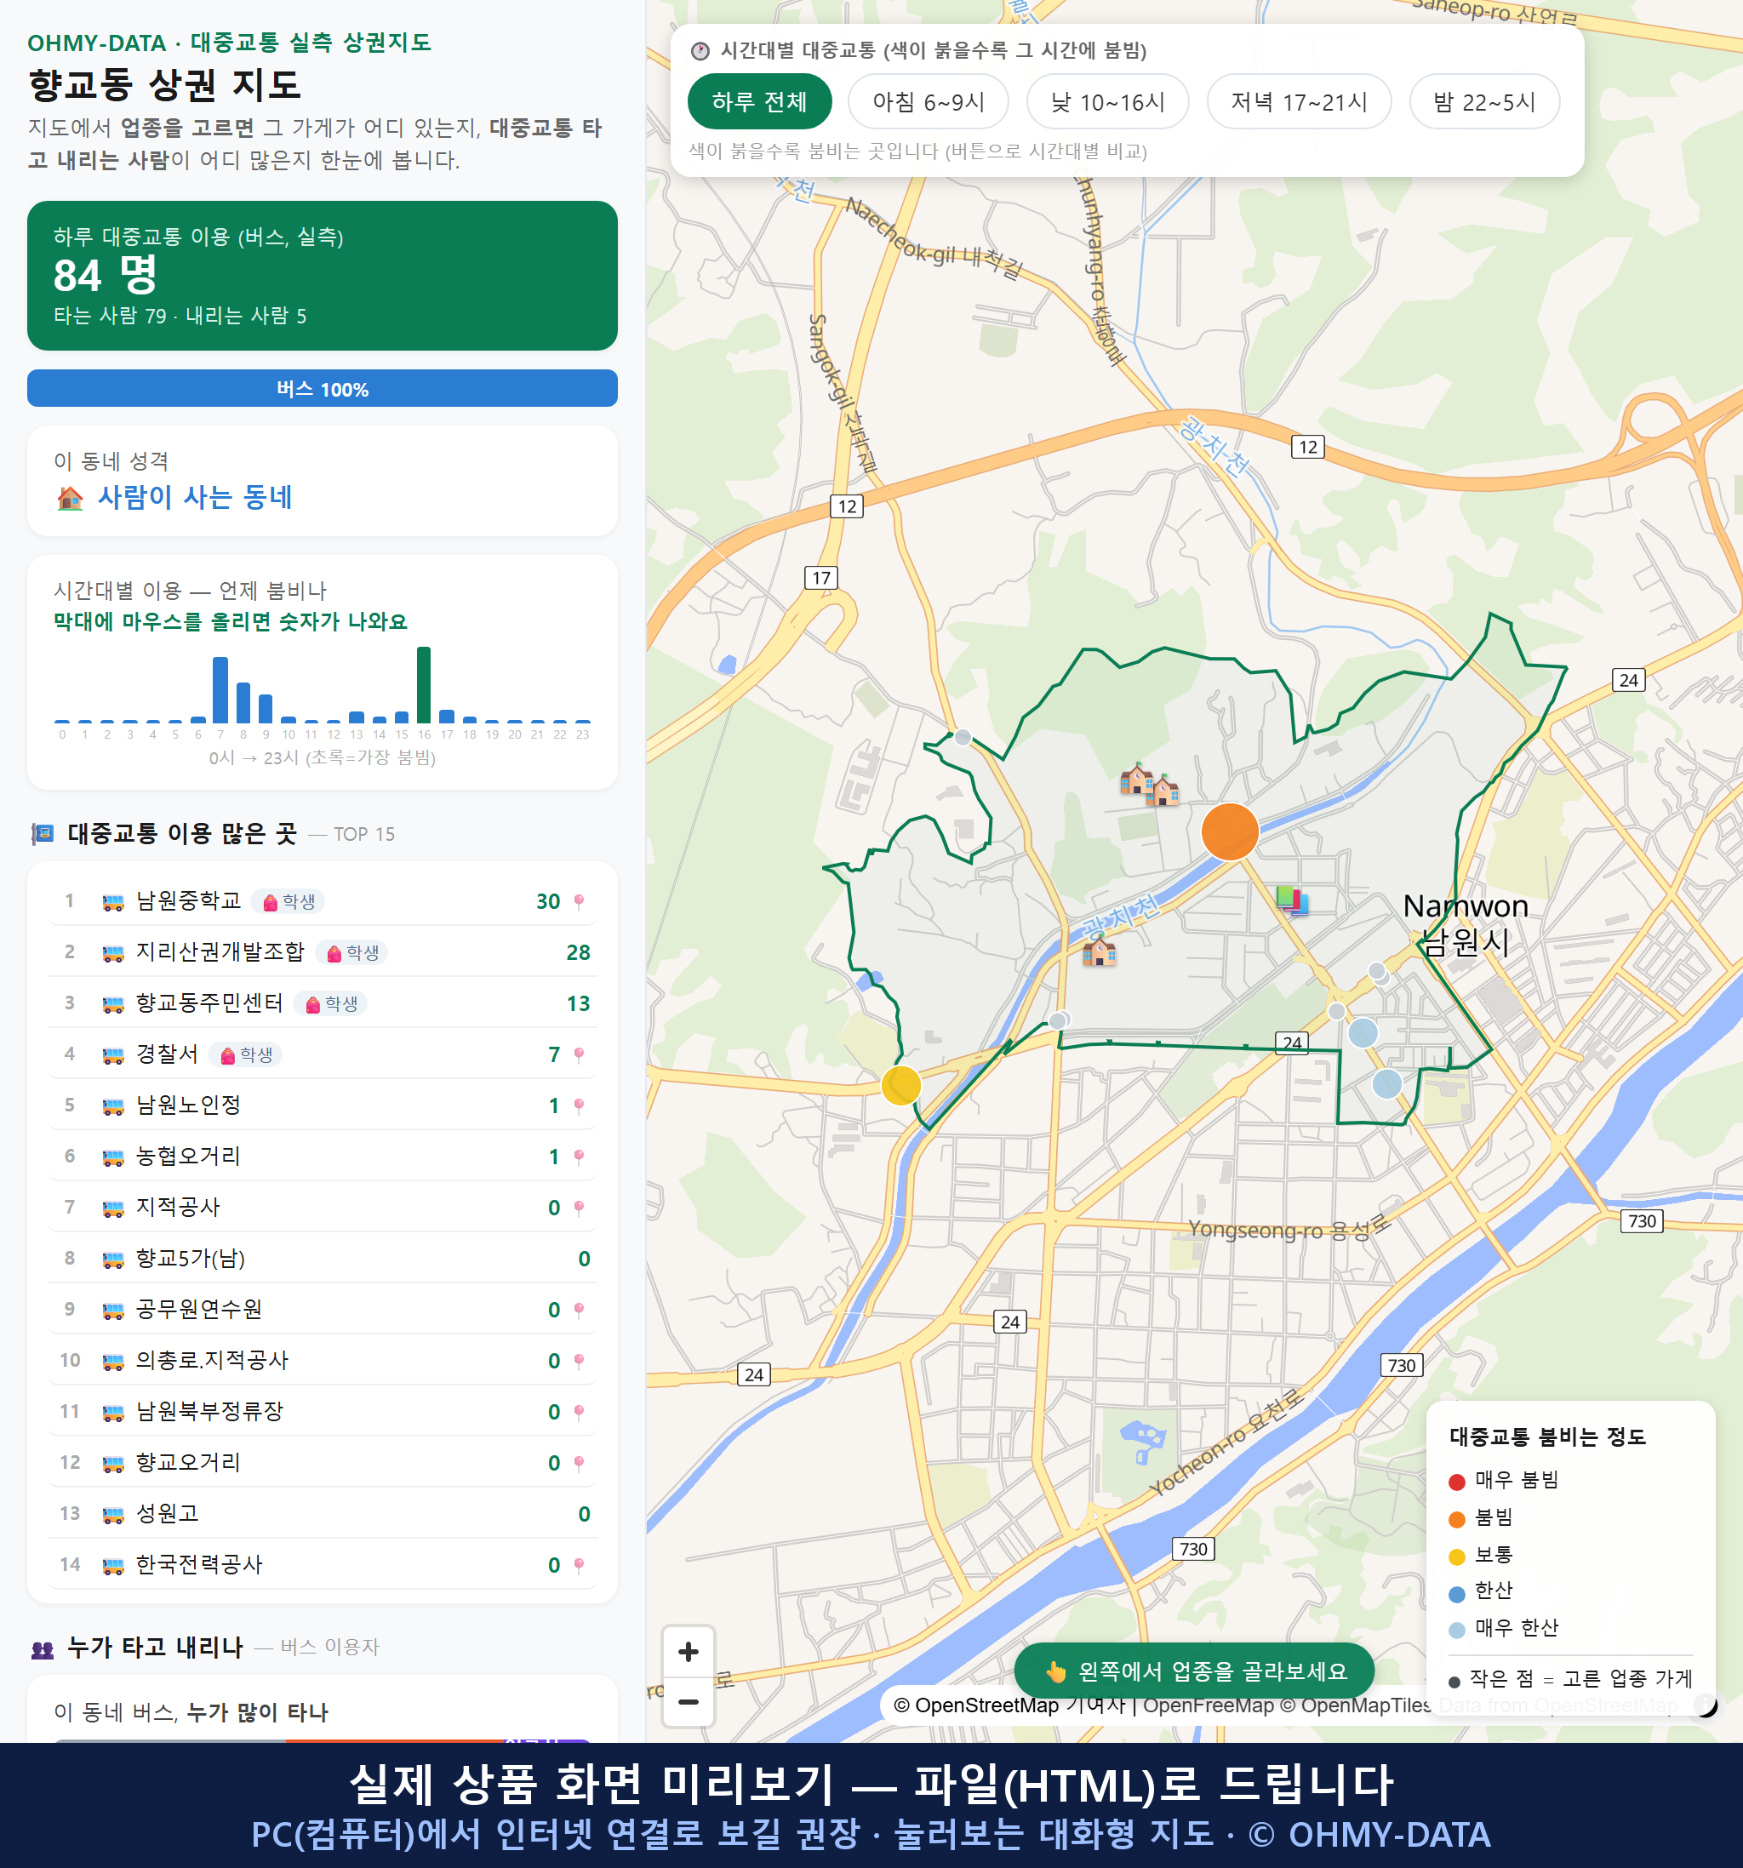Click the pin icon on 한국전력공사 row
1743x1868 pixels.
tap(579, 1565)
